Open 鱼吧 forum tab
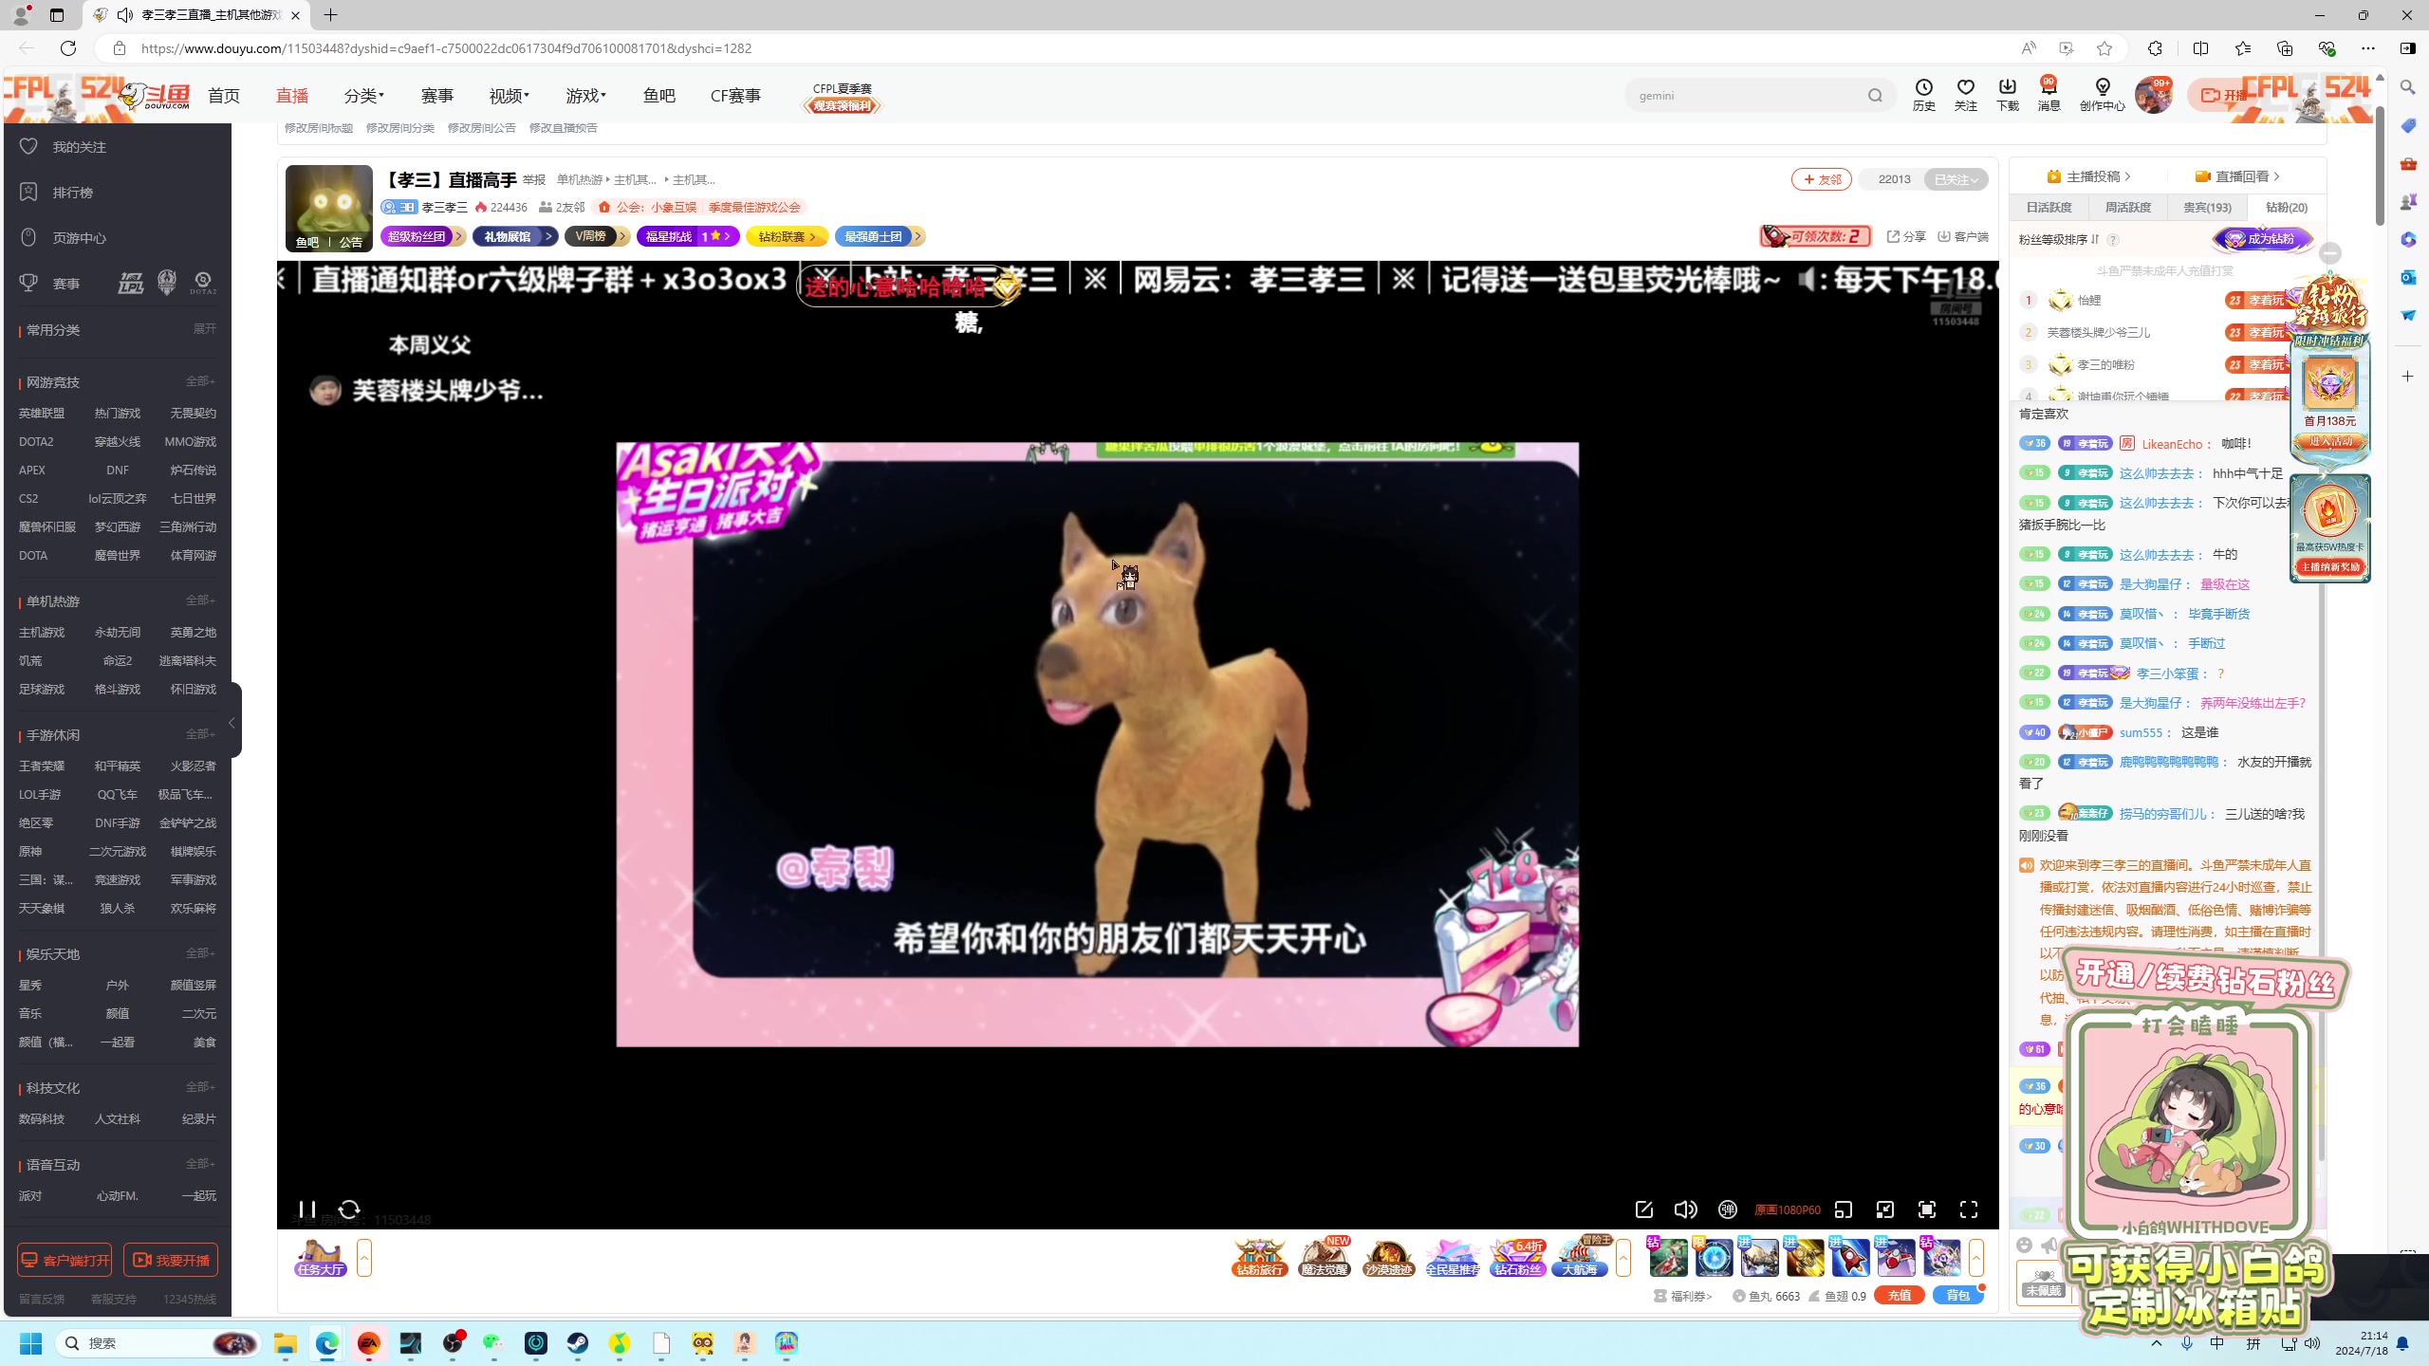 659,96
